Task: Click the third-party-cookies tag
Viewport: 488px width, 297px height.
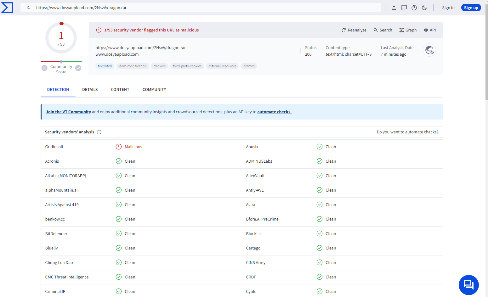Action: [187, 66]
